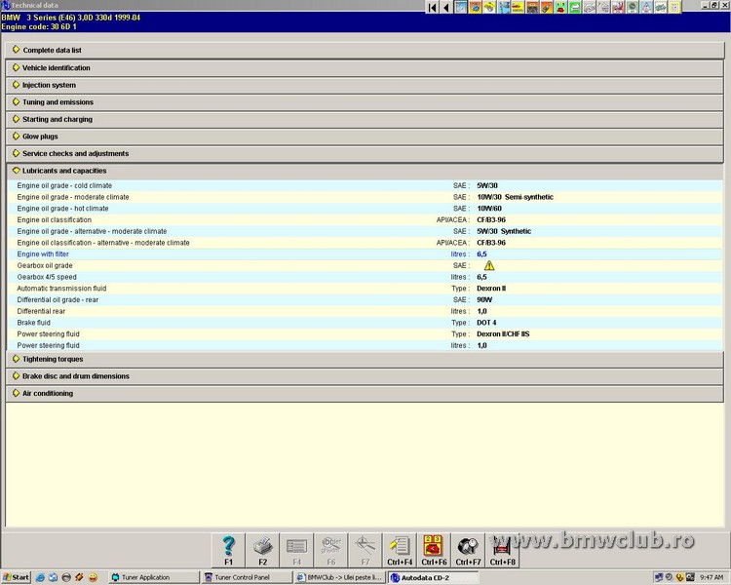The width and height of the screenshot is (731, 585).
Task: Click the first-page arrow in top toolbar
Action: coord(433,8)
